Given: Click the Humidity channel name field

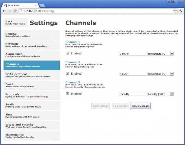Looking at the screenshot, I should (133, 94).
